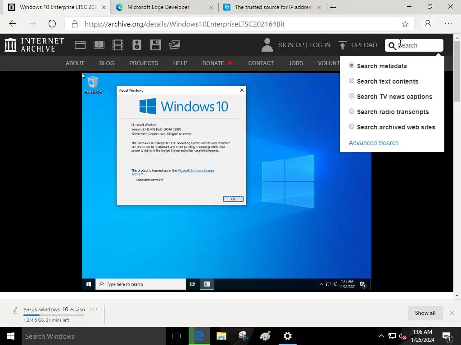461x345 pixels.
Task: Switch to trusted source for IP address tab
Action: click(x=272, y=7)
